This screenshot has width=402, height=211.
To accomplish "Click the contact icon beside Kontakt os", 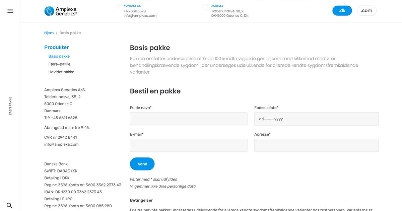I will (x=118, y=6).
